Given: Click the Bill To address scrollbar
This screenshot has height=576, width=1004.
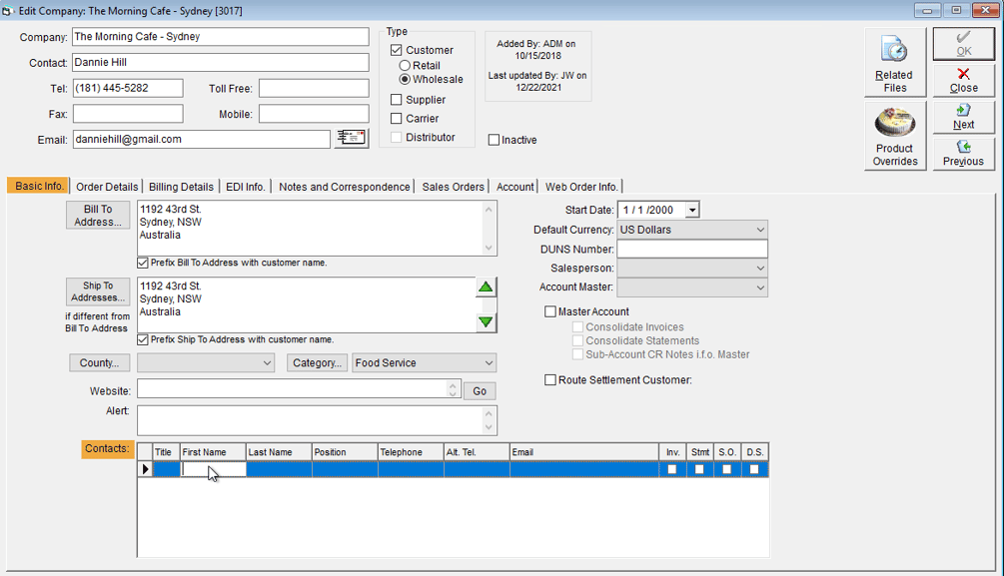Looking at the screenshot, I should [489, 229].
